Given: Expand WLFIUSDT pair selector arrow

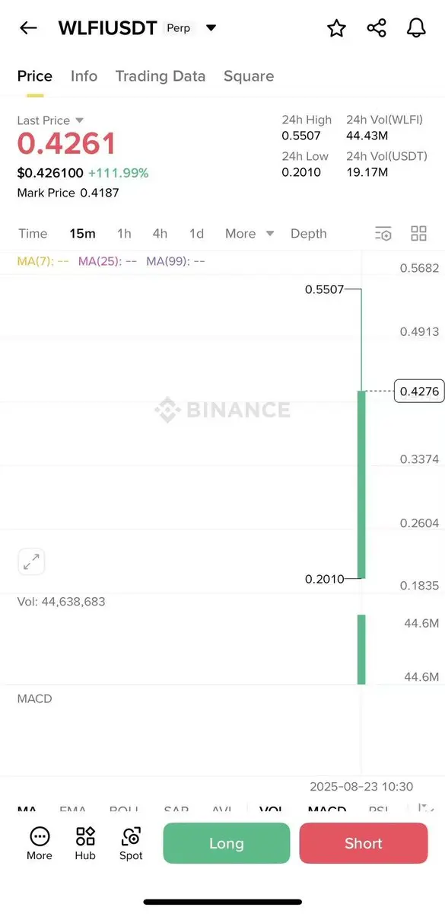Looking at the screenshot, I should (211, 28).
